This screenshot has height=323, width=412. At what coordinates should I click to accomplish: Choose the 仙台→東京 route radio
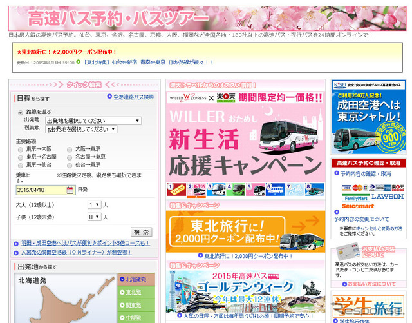[70, 166]
